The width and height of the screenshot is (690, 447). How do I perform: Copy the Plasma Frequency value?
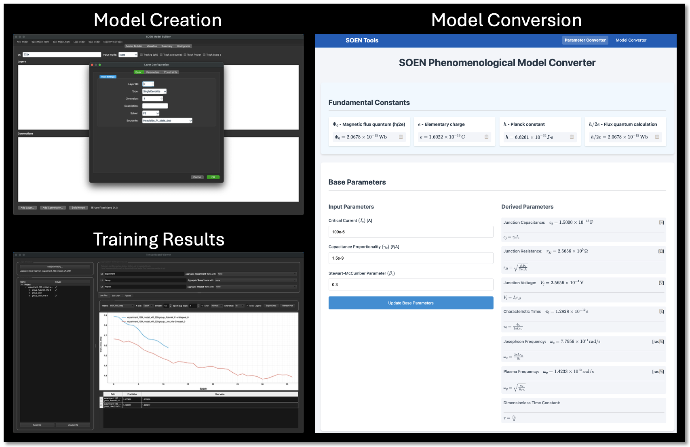coord(662,371)
